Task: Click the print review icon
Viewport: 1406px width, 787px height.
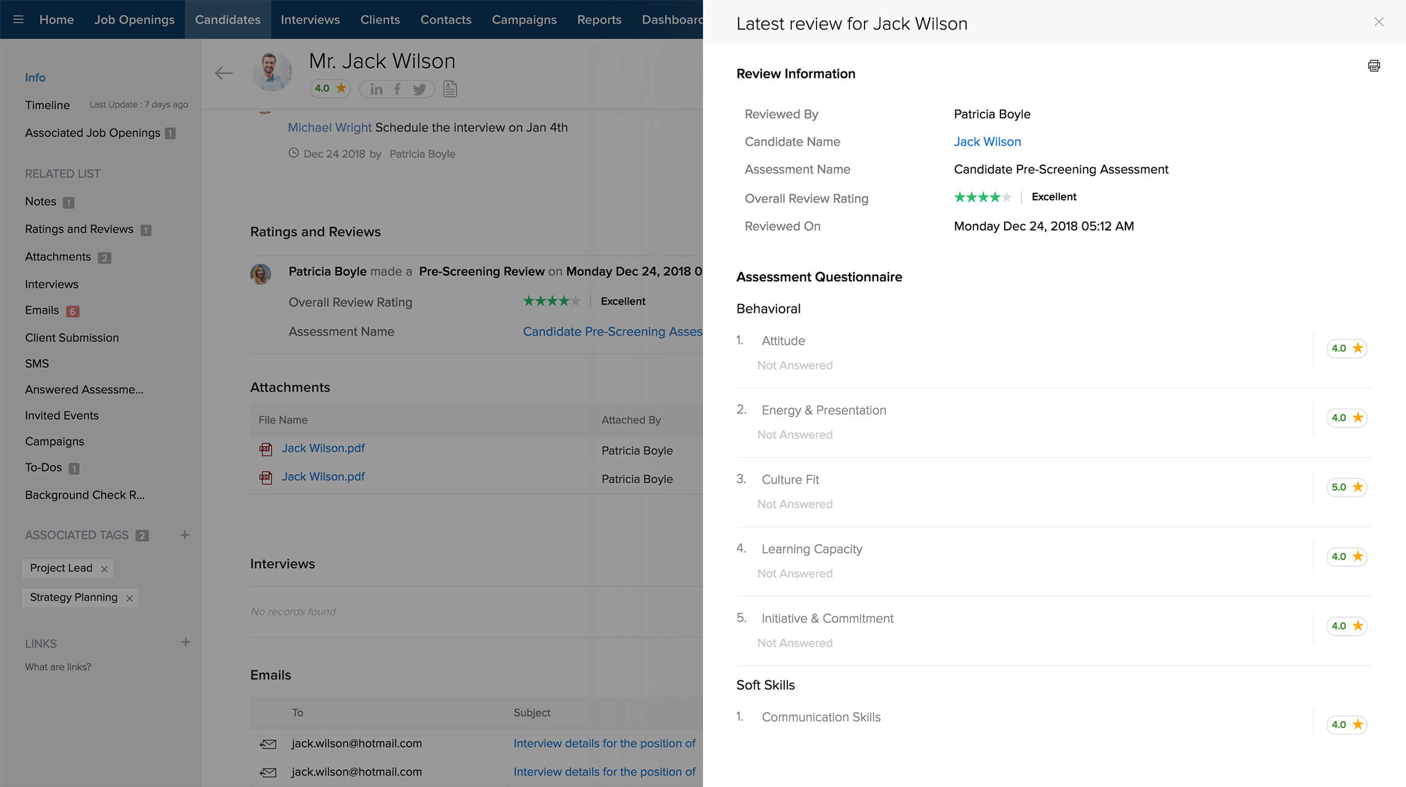Action: pyautogui.click(x=1374, y=65)
